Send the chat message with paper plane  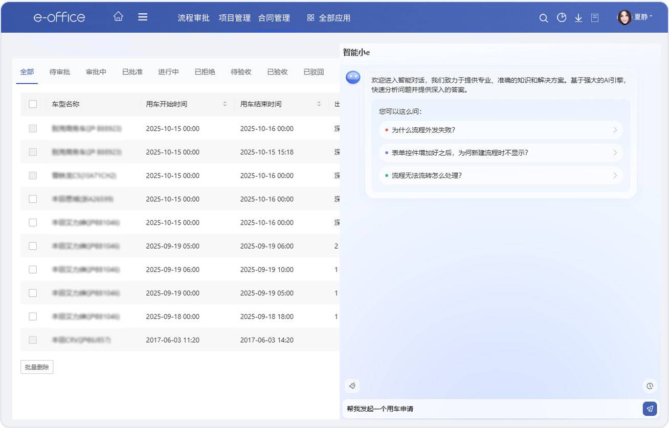point(650,409)
